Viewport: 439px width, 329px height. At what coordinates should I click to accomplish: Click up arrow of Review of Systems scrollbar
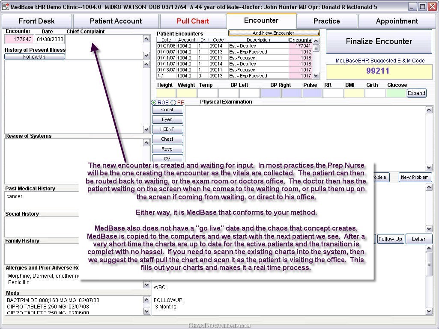146,142
